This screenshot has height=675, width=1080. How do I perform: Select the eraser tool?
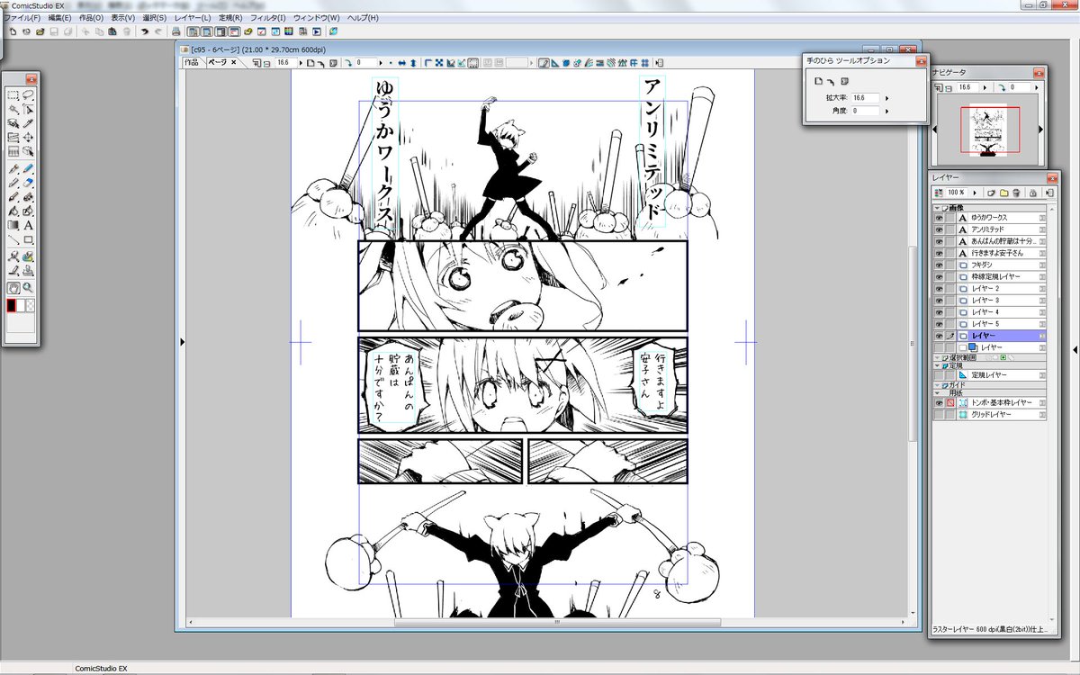[x=28, y=183]
